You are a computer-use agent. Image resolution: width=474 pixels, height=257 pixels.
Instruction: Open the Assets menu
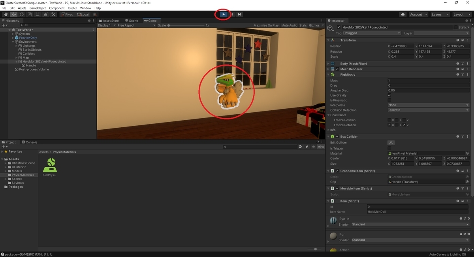(22, 8)
